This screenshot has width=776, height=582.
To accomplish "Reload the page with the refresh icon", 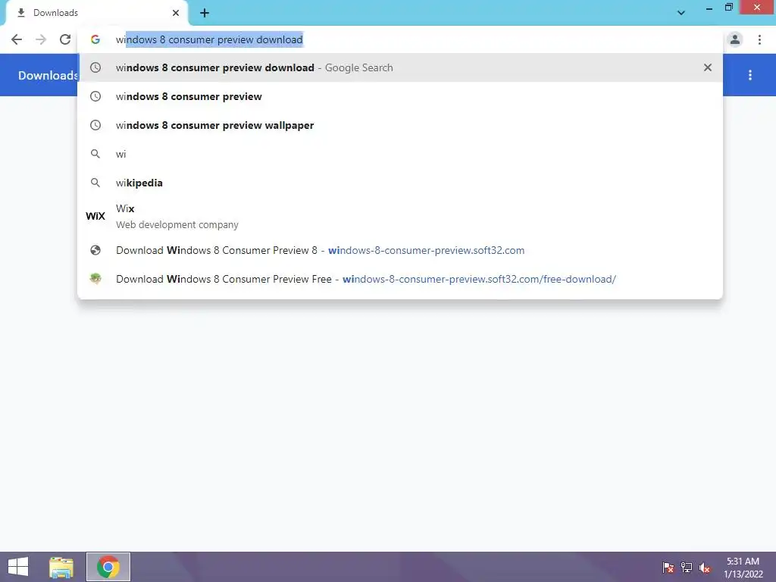I will pos(65,39).
